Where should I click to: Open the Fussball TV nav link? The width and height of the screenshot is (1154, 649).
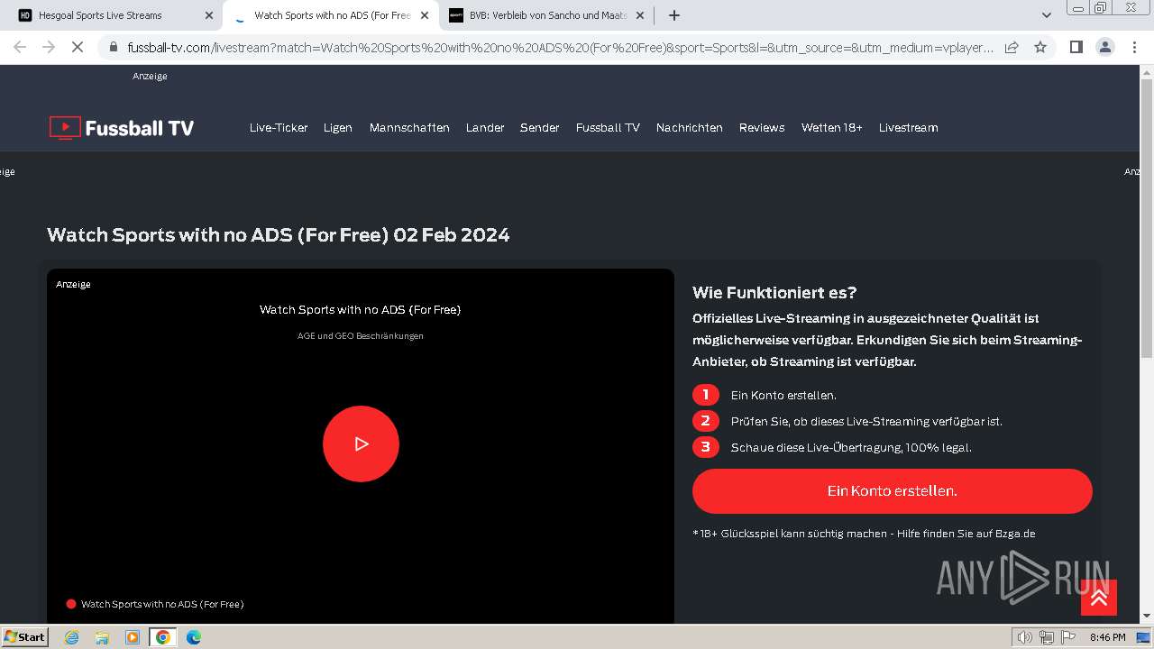(x=608, y=128)
